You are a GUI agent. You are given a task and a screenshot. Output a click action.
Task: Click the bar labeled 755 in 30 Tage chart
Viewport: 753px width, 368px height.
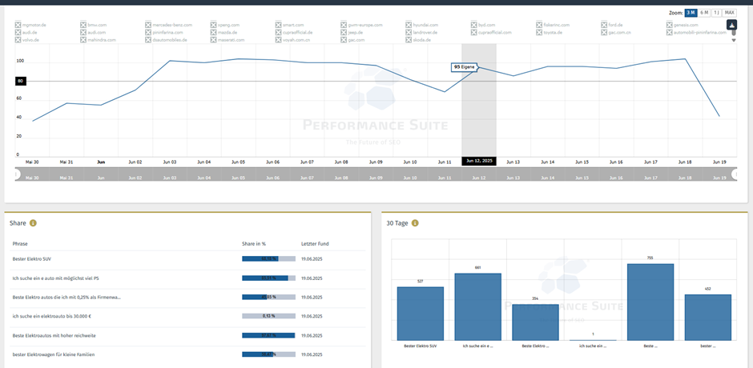[650, 302]
